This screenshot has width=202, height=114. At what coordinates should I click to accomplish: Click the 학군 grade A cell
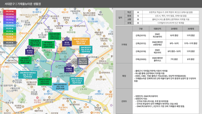(x=138, y=12)
